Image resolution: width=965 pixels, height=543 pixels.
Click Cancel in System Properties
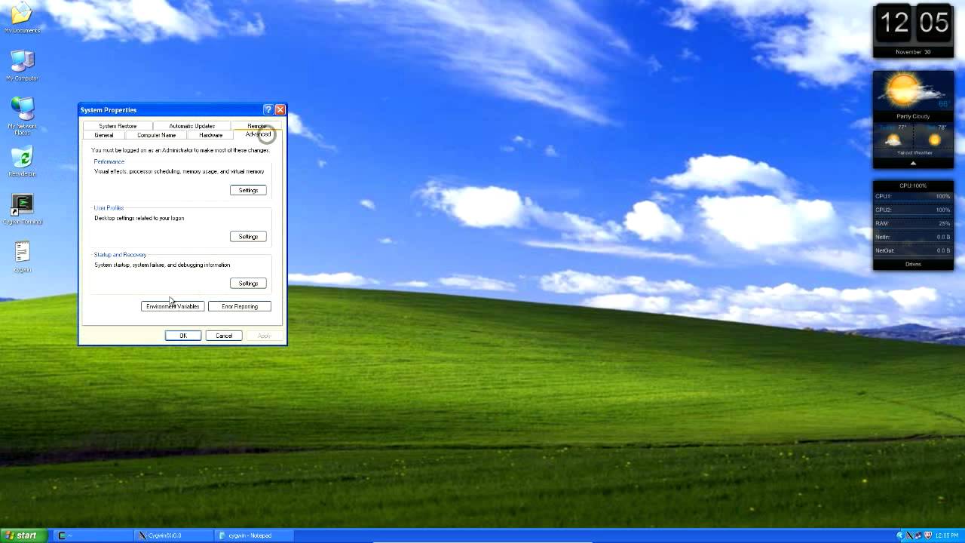[224, 336]
